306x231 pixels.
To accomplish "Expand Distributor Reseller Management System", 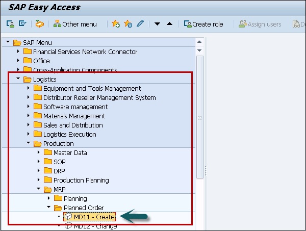I will click(29, 97).
